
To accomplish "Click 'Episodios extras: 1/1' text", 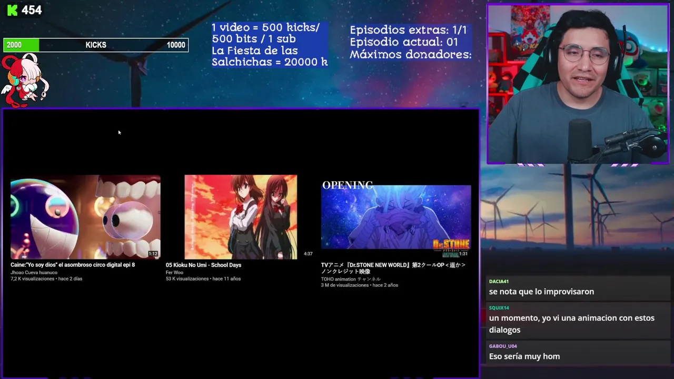I will click(x=408, y=30).
